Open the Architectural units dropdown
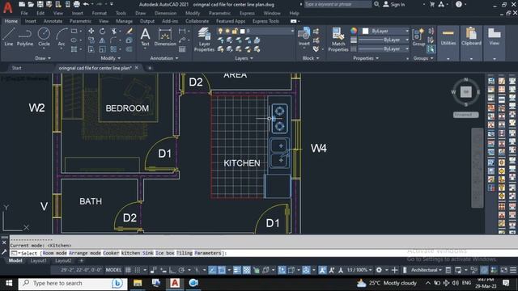518x291 pixels. click(427, 270)
